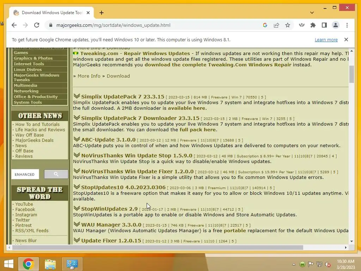The image size is (361, 271).
Task: Show hidden system tray icons
Action: pyautogui.click(x=294, y=264)
